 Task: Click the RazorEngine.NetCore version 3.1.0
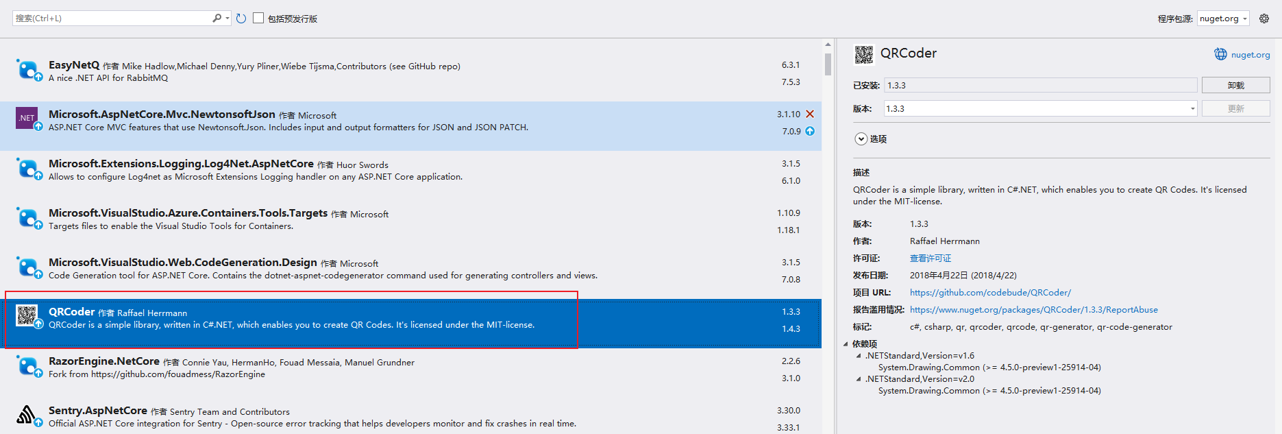(x=791, y=378)
